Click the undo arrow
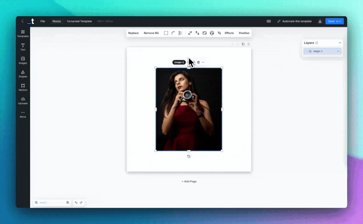 (76, 203)
